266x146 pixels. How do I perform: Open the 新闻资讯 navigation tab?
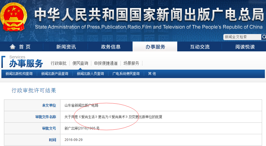[x=66, y=47]
